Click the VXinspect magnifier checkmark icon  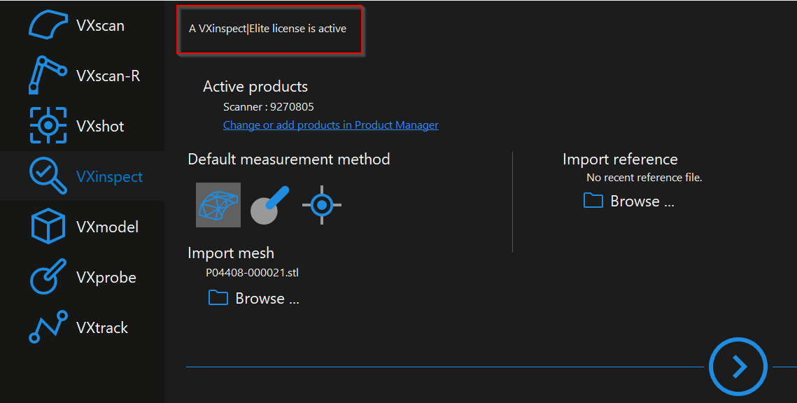[x=48, y=176]
